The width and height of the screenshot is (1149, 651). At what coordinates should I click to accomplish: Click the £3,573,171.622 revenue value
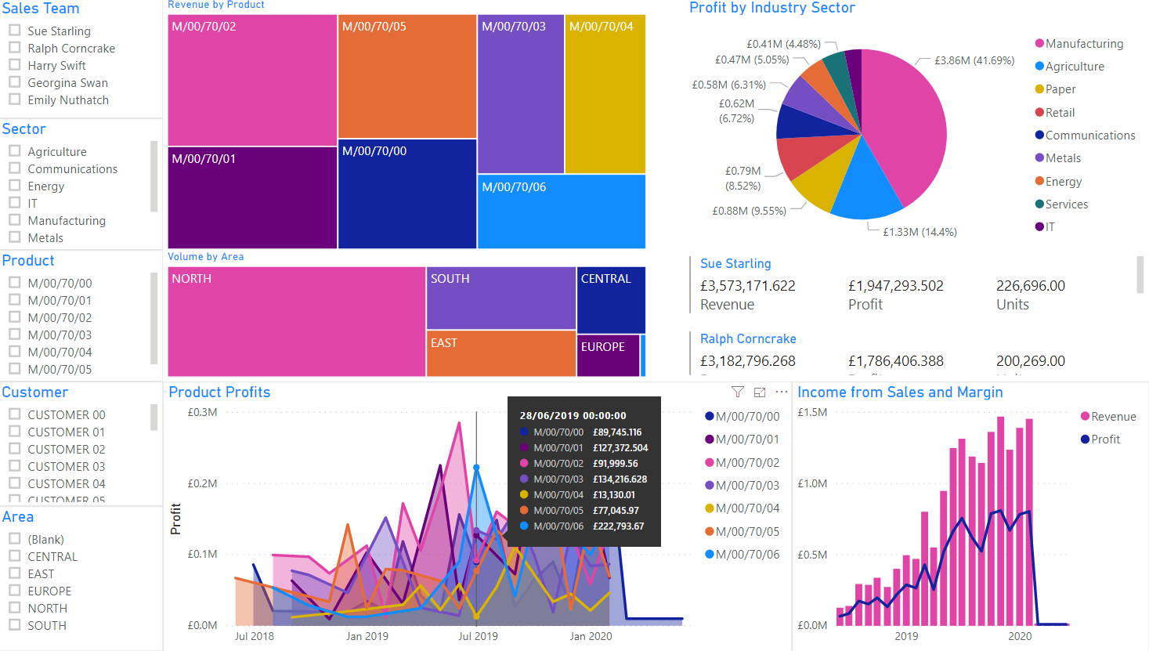(748, 286)
